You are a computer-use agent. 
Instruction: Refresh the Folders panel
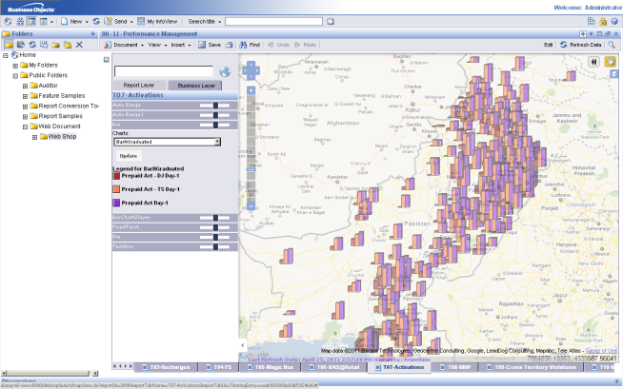32,45
